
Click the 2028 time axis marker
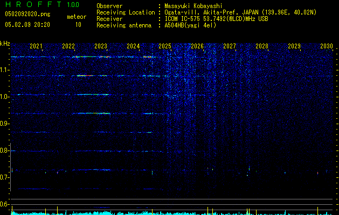pos(262,46)
